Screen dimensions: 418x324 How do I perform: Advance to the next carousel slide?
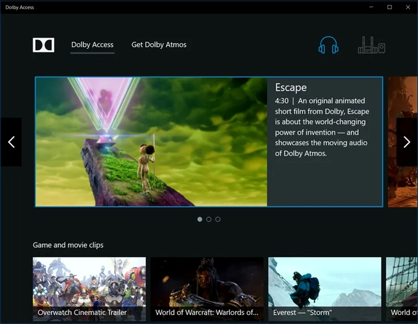point(406,142)
